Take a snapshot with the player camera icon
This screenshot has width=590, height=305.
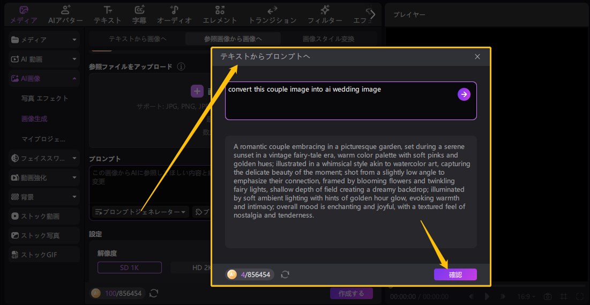[x=547, y=296]
